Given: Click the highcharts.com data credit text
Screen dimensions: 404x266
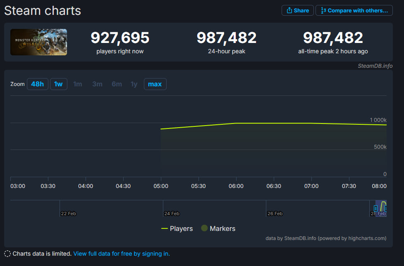Looking at the screenshot, I should click(326, 238).
